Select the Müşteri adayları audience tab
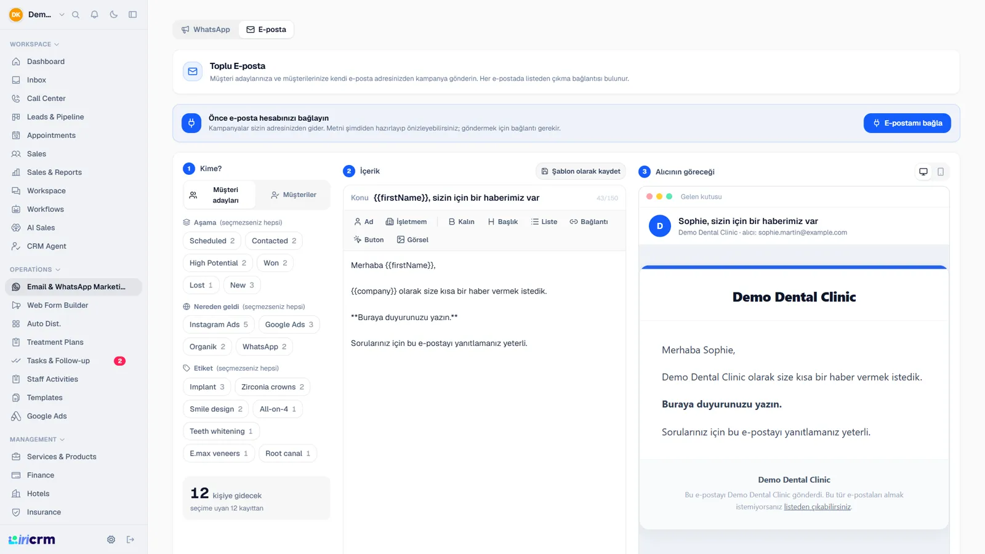Screen dimensions: 985x554 coord(220,195)
